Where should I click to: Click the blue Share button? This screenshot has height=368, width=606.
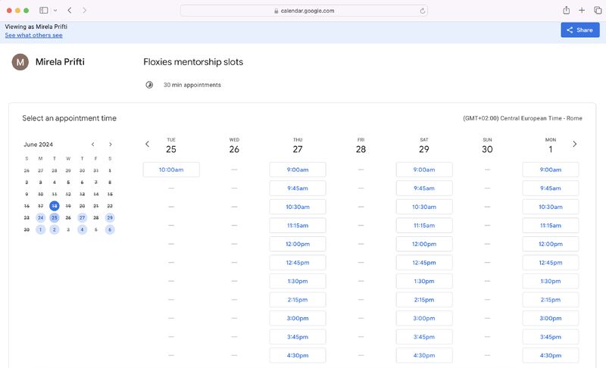579,30
